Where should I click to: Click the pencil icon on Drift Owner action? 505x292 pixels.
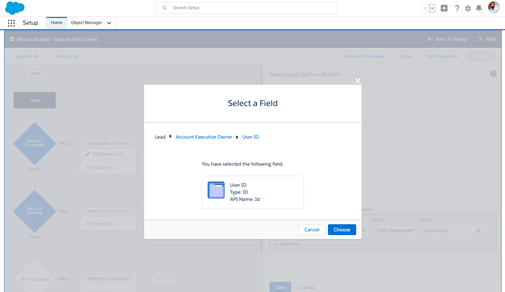pos(88,154)
